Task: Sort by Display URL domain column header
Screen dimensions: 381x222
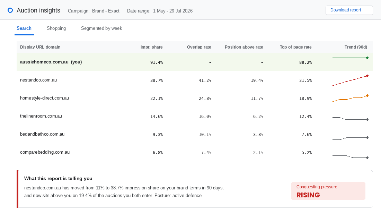Action: (x=40, y=47)
